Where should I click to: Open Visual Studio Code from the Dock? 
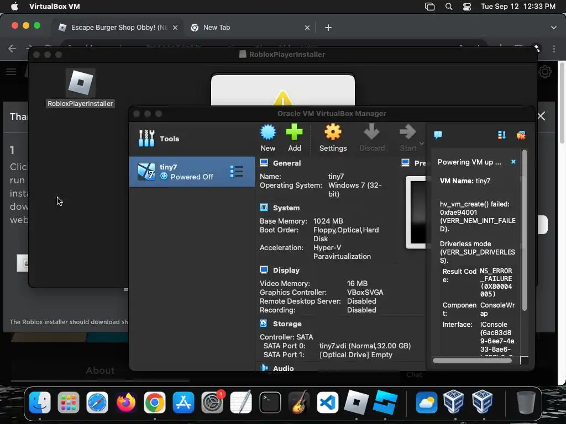[327, 402]
